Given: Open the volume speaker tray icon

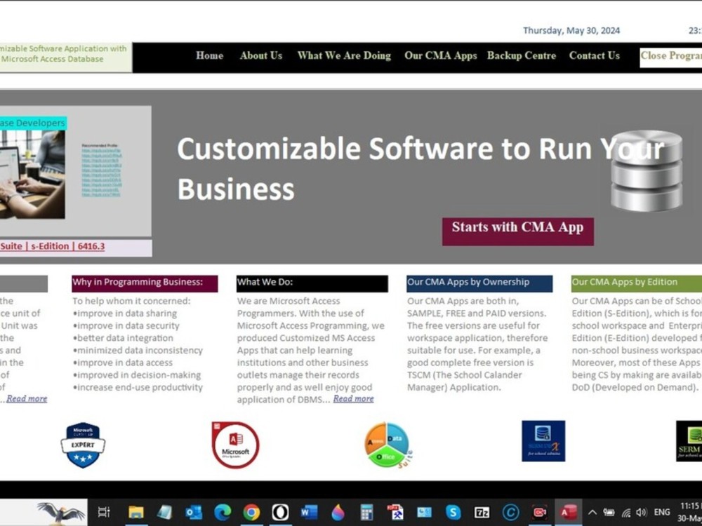Looking at the screenshot, I should coord(642,513).
